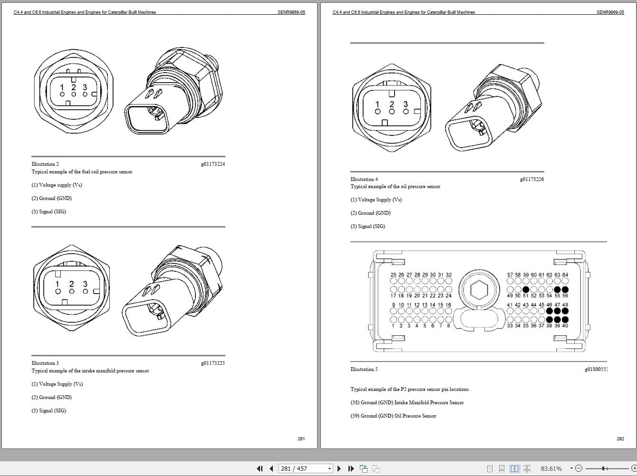Image resolution: width=637 pixels, height=476 pixels.
Task: Zoom in with the plus button
Action: click(634, 468)
